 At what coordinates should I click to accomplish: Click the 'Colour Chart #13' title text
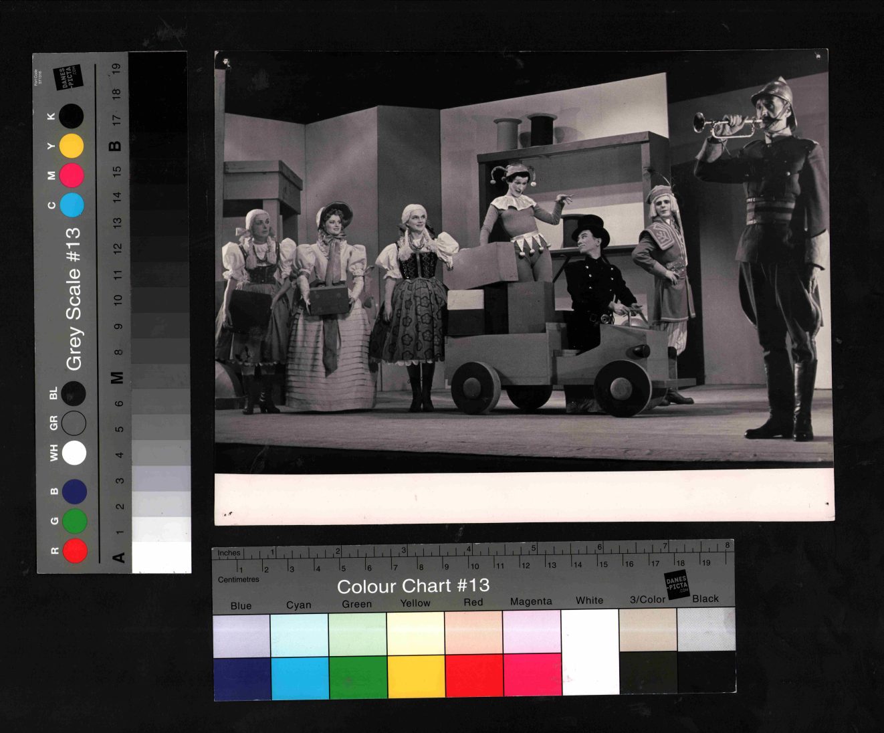[x=413, y=587]
